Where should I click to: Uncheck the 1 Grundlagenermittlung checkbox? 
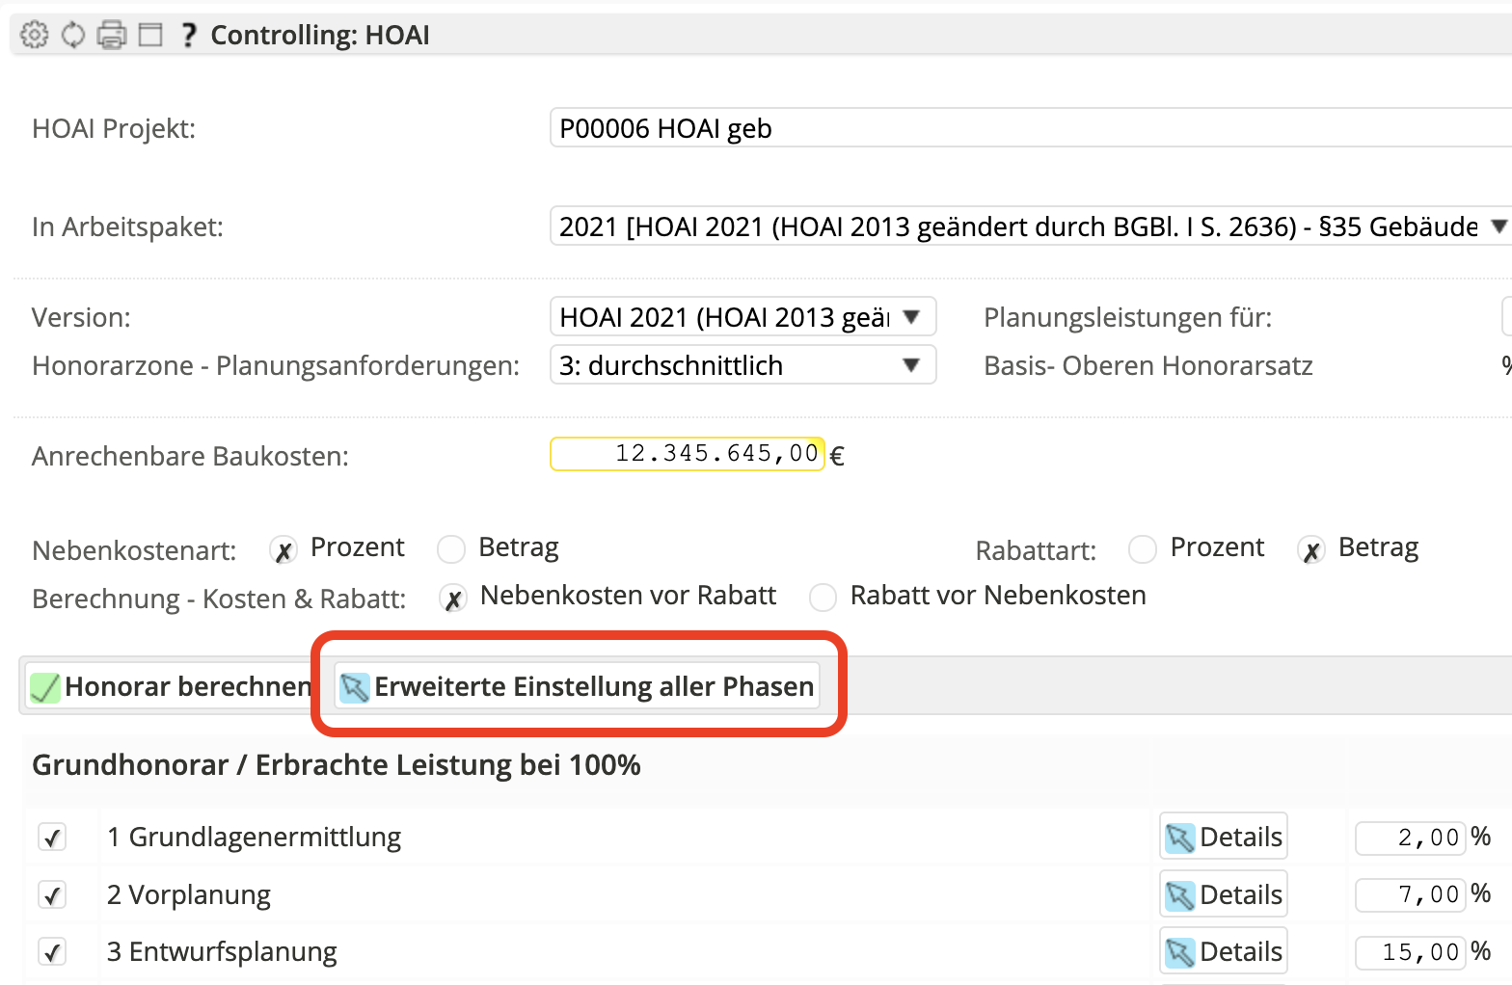click(52, 837)
